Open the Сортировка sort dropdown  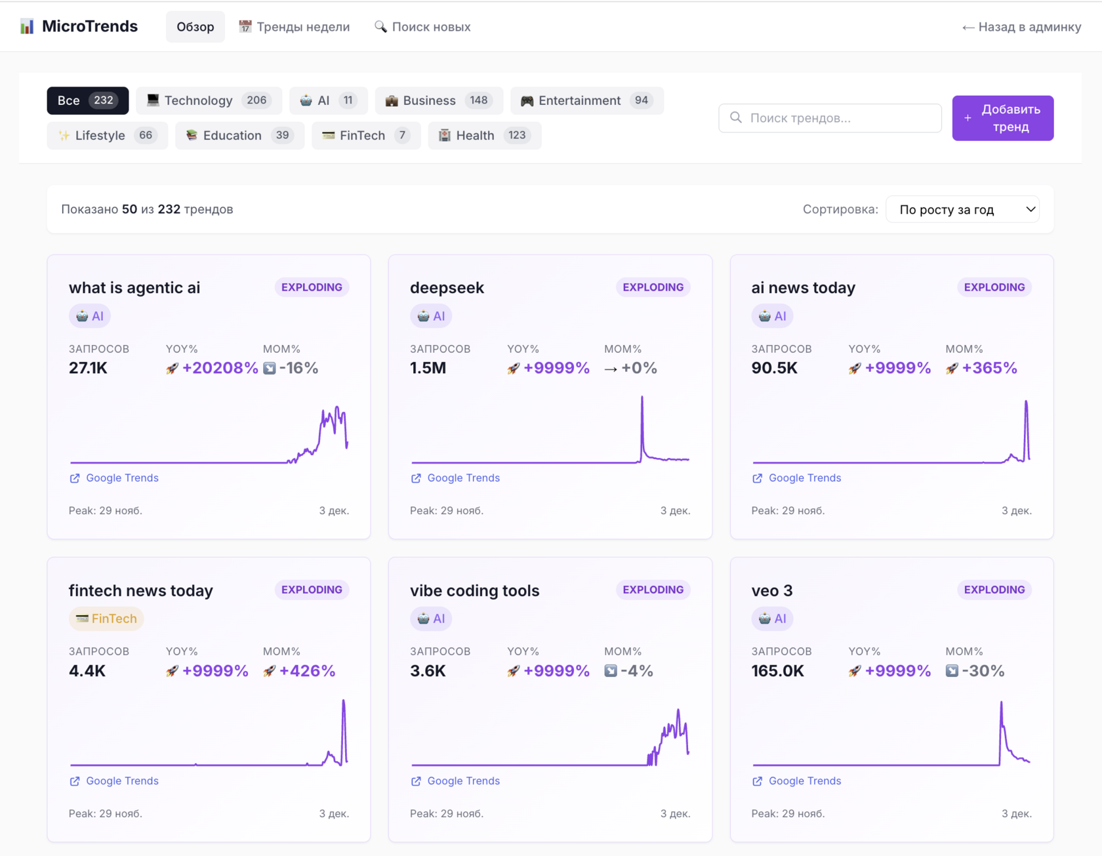[x=962, y=209]
